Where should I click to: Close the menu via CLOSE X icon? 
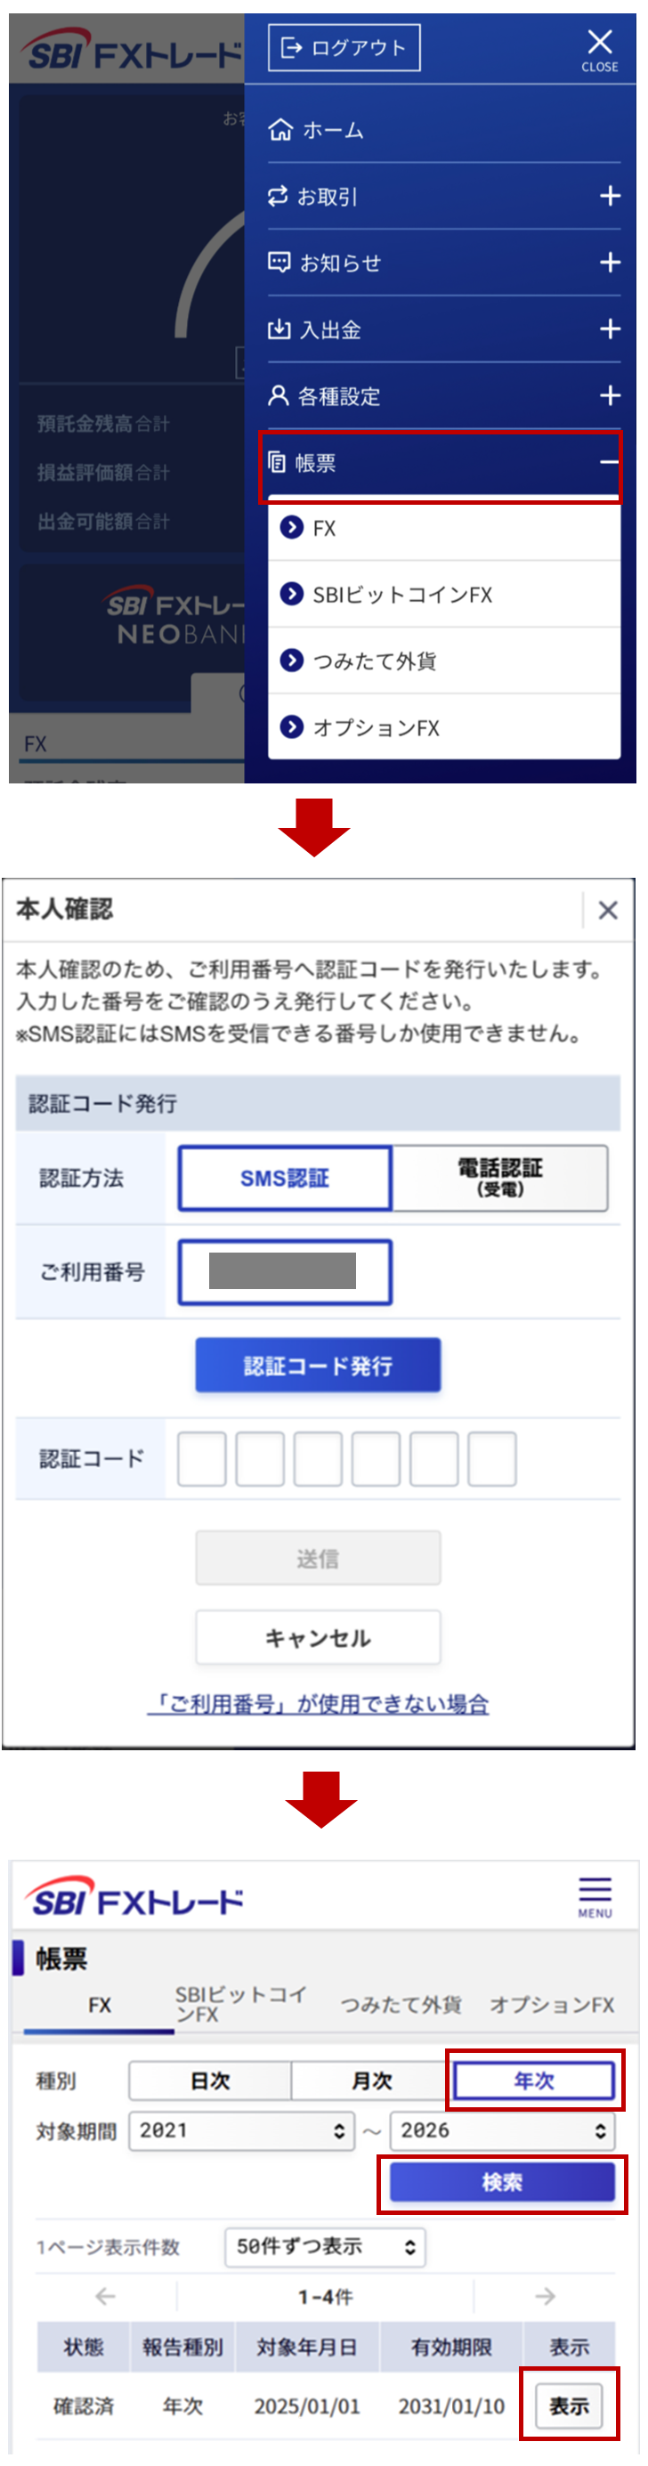(600, 40)
